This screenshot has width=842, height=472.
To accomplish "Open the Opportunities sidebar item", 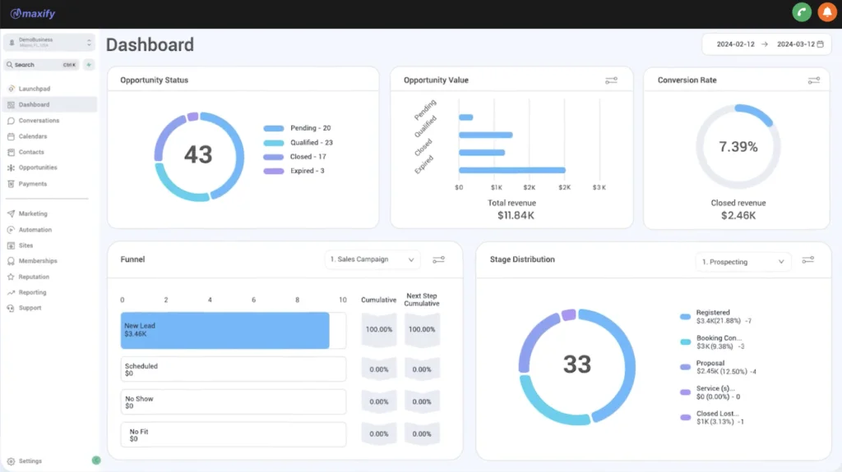I will pyautogui.click(x=38, y=167).
